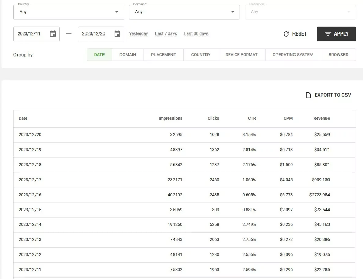Select the Yesterday date shortcut
Viewport: 363px width, 279px height.
coord(139,34)
